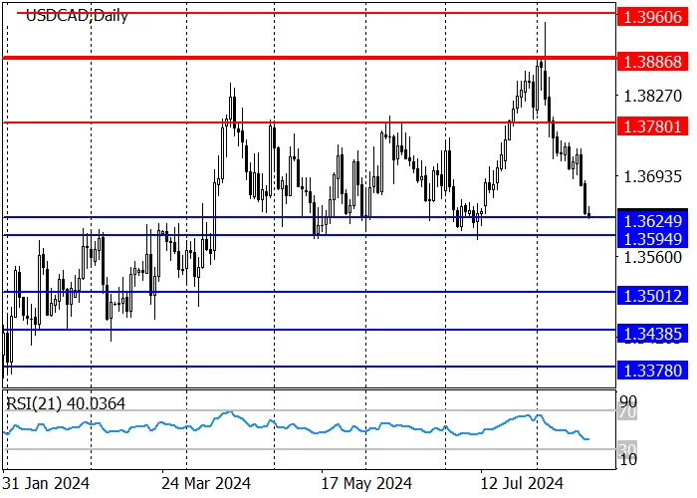
Task: Select the red 1.37801 horizontal line
Action: (310, 123)
